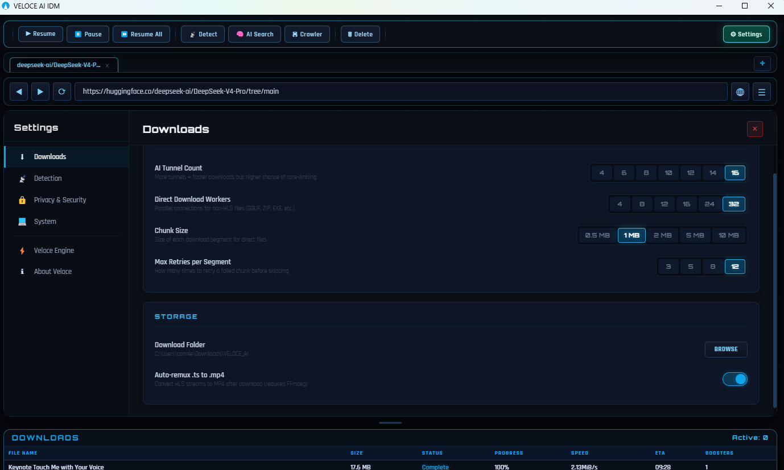The image size is (784, 470).
Task: Set Max Retries per Segment to 12
Action: 735,267
